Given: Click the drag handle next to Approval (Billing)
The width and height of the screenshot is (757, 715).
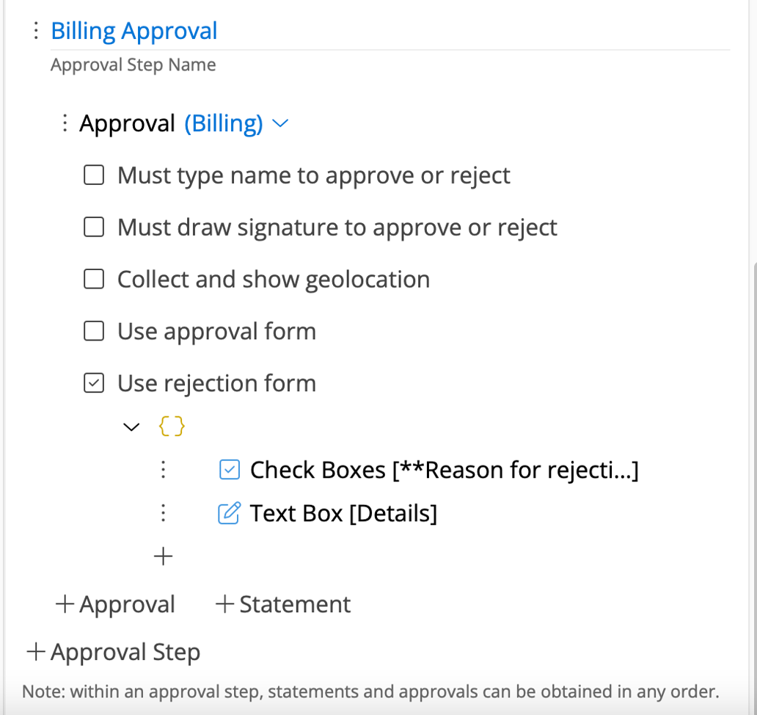Looking at the screenshot, I should point(65,123).
